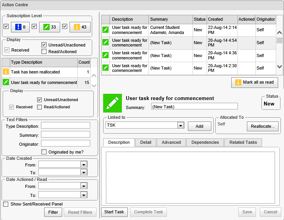The height and width of the screenshot is (220, 284).
Task: Click the orange info subscription button showing 43
Action: click(80, 27)
